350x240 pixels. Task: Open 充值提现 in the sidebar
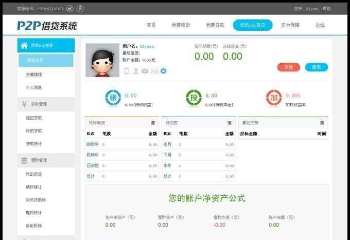(34, 75)
